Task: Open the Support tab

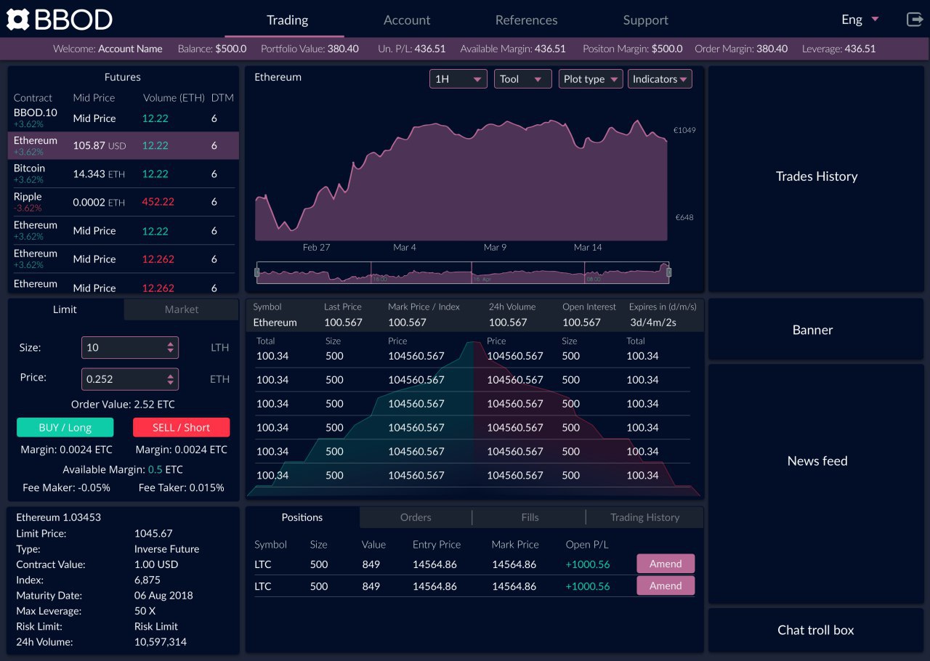Action: point(645,20)
